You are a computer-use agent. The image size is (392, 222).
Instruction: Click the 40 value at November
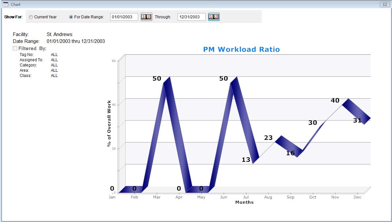click(335, 101)
